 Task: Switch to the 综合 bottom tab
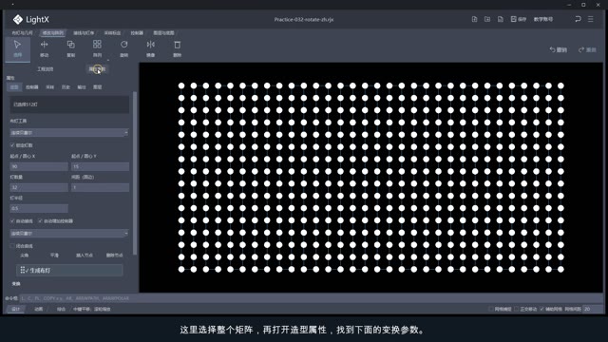pyautogui.click(x=61, y=309)
